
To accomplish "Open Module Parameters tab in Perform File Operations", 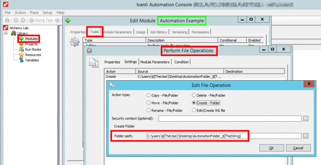I will click(x=155, y=62).
